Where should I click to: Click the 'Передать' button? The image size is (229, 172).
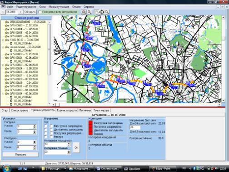coord(20,155)
